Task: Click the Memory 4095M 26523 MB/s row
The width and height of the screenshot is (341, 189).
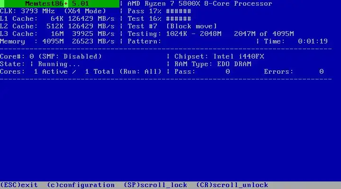Action: [x=57, y=41]
